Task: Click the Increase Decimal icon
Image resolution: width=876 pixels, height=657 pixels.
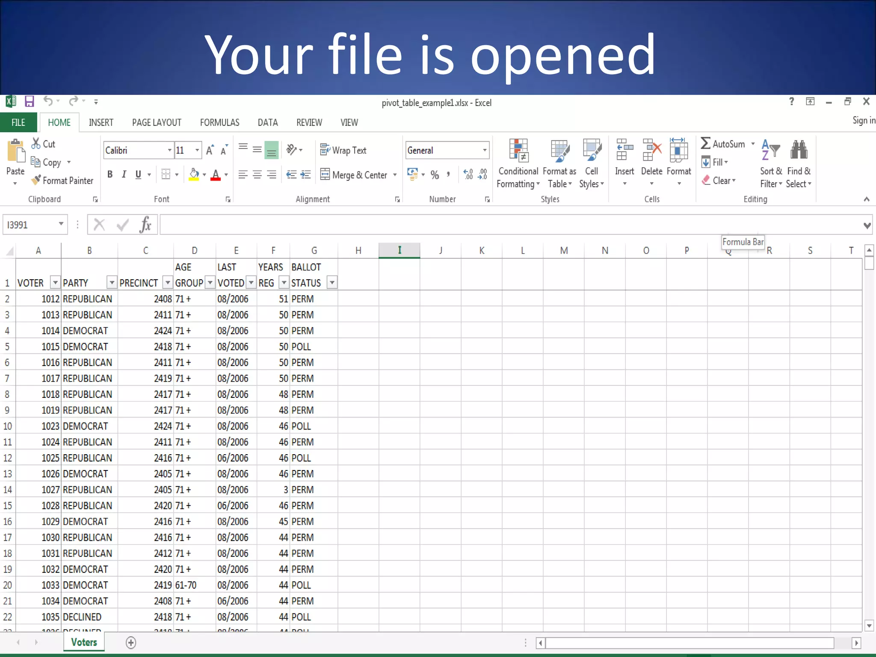Action: (x=468, y=175)
